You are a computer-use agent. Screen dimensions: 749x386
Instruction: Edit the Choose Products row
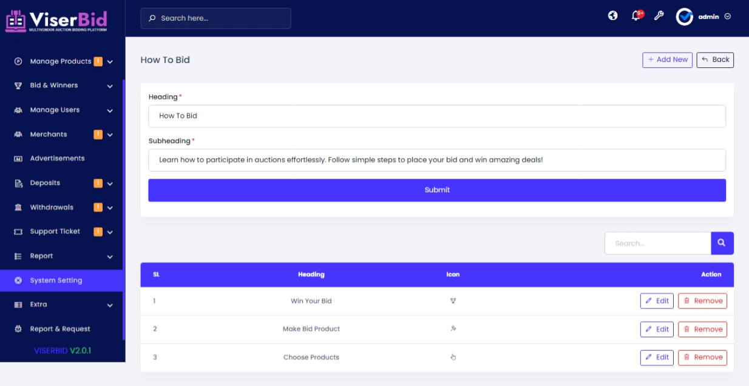point(657,357)
